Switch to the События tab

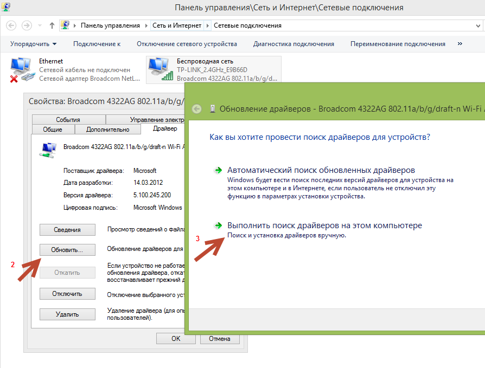coord(68,120)
